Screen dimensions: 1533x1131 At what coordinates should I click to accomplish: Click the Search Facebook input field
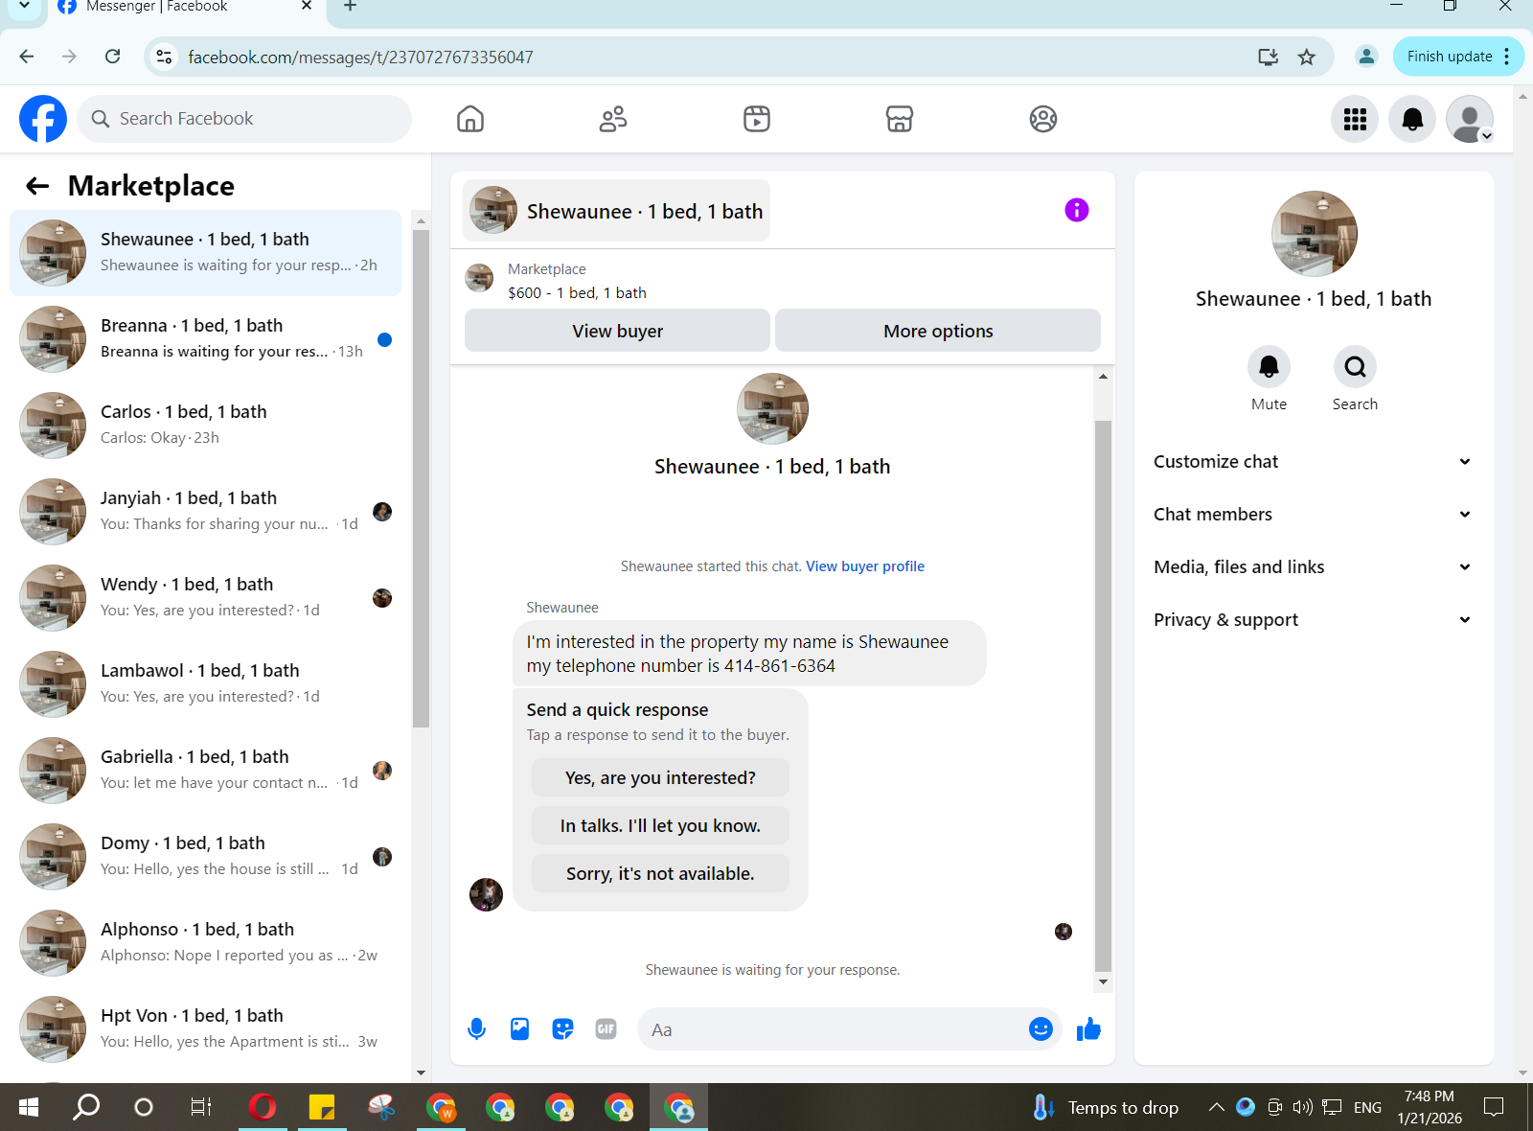(x=244, y=119)
